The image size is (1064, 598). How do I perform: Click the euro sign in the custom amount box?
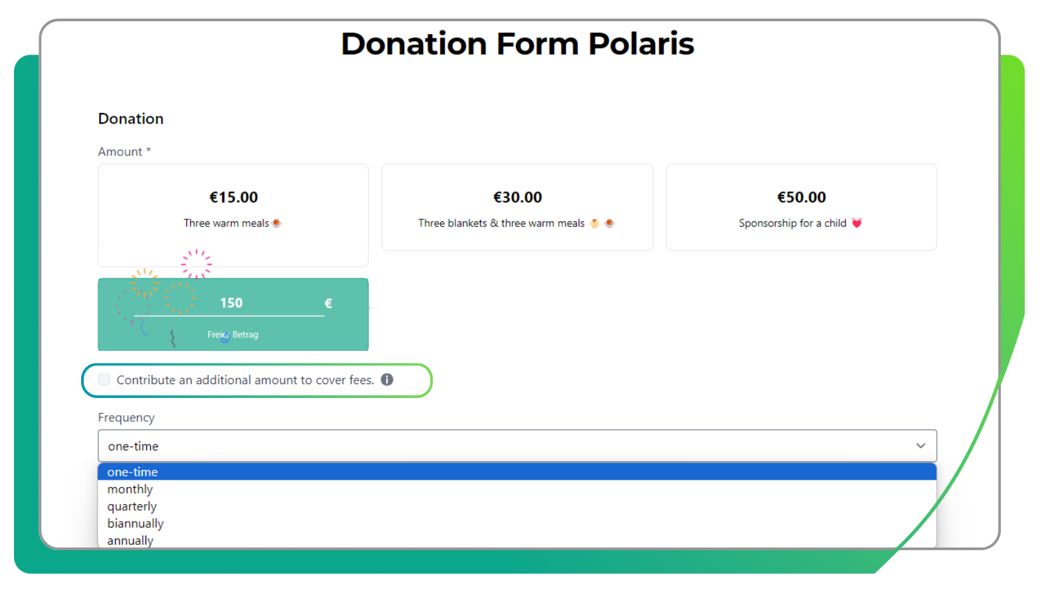pos(327,303)
